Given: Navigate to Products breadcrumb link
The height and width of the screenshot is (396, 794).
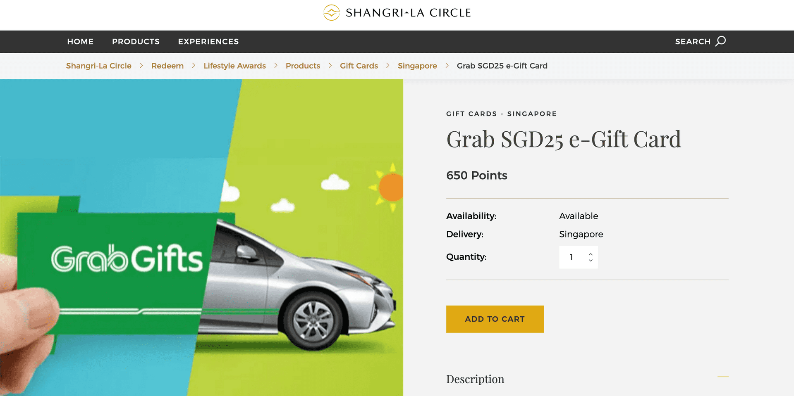Looking at the screenshot, I should coord(303,66).
